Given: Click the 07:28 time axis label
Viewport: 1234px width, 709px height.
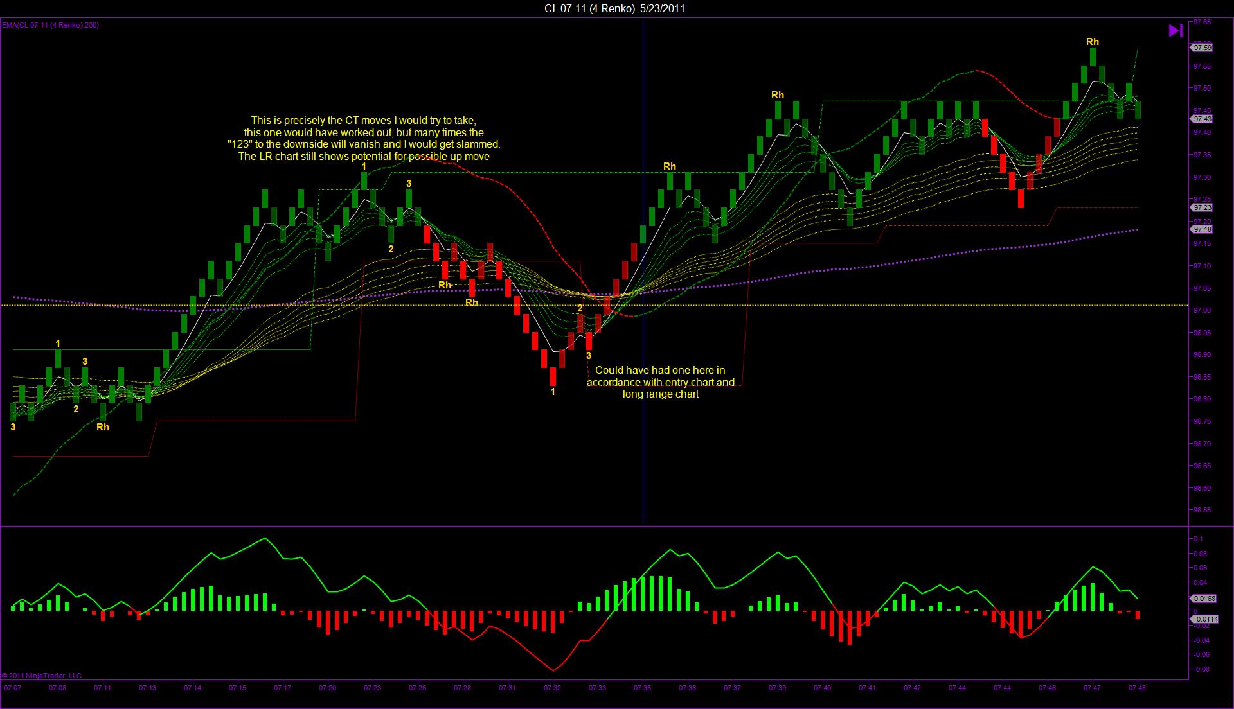Looking at the screenshot, I should pyautogui.click(x=462, y=688).
